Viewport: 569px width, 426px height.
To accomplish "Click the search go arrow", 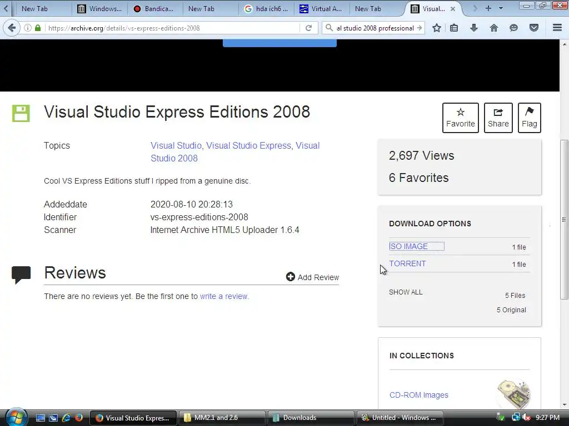I will pos(420,28).
